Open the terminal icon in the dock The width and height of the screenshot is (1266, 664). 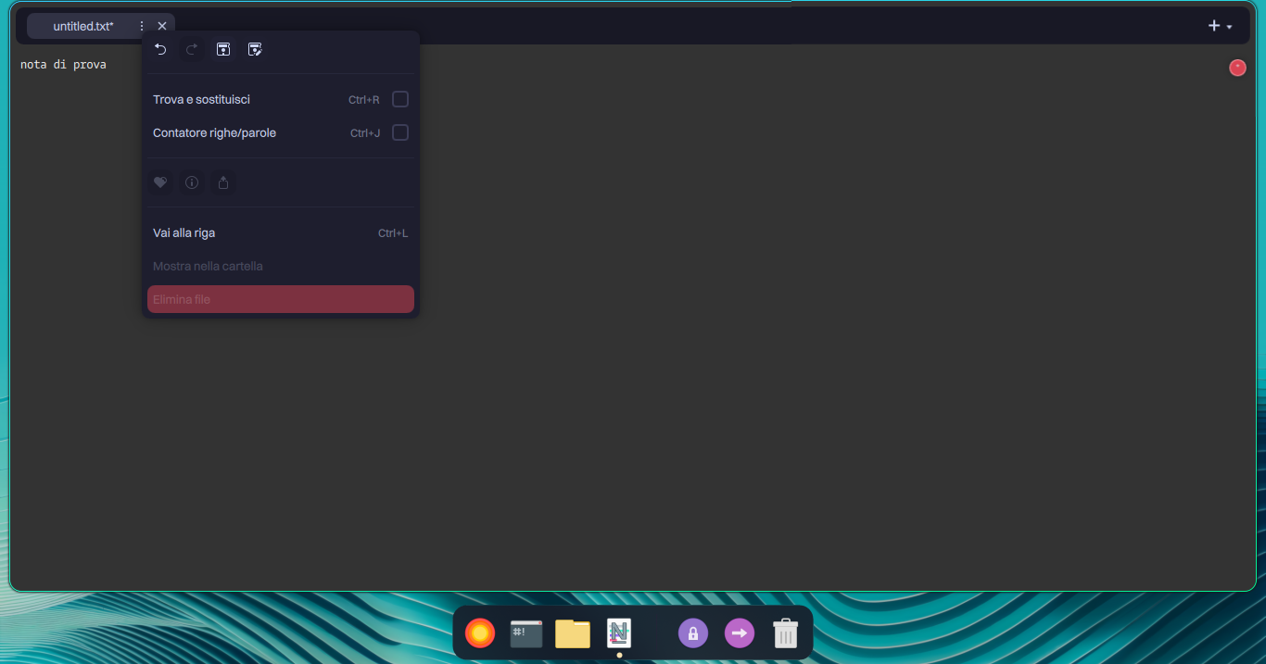[x=526, y=633]
